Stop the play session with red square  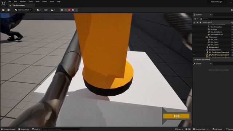click(70, 10)
